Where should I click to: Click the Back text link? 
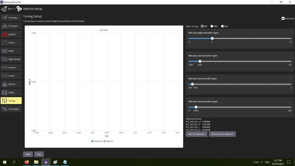click(x=10, y=9)
